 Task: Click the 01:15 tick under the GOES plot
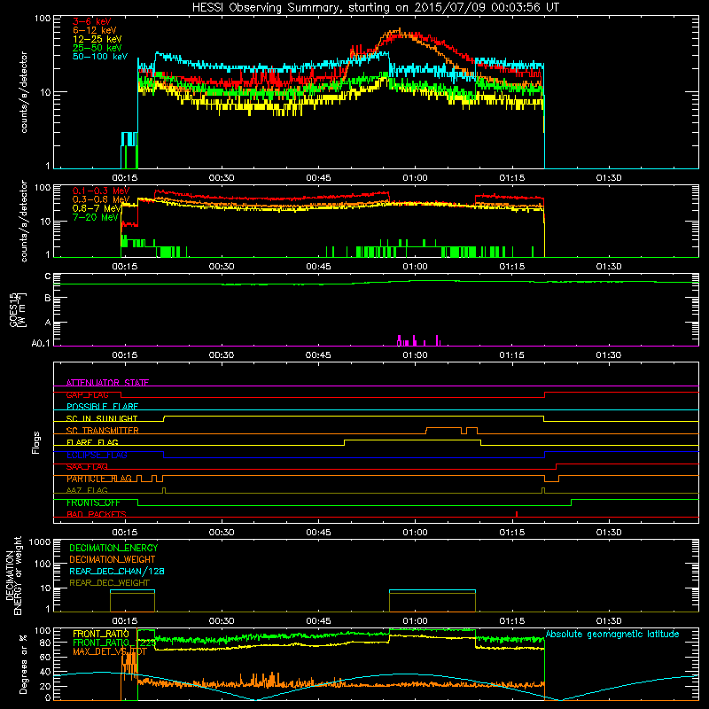coord(512,355)
